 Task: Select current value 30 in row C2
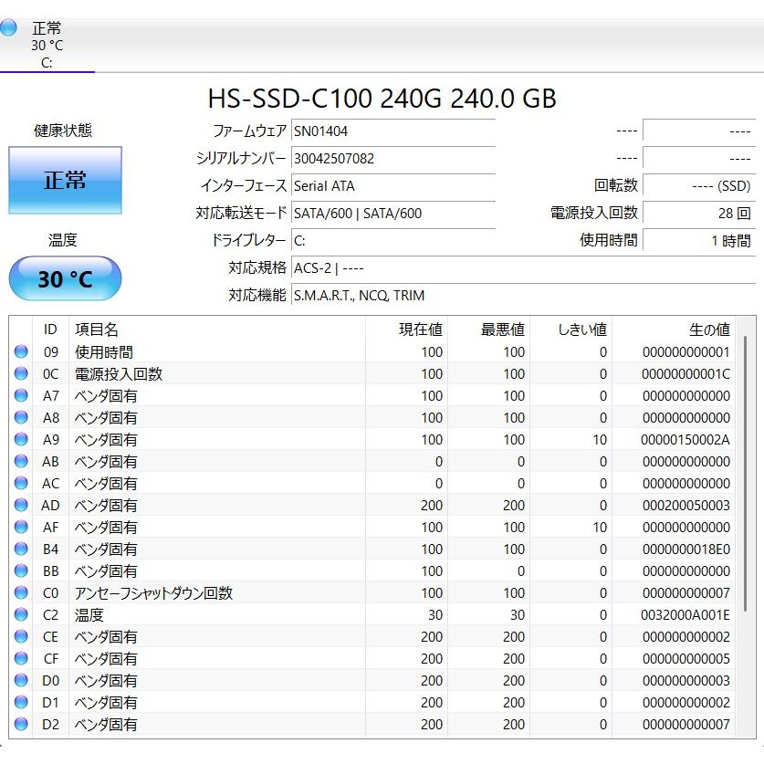(435, 615)
